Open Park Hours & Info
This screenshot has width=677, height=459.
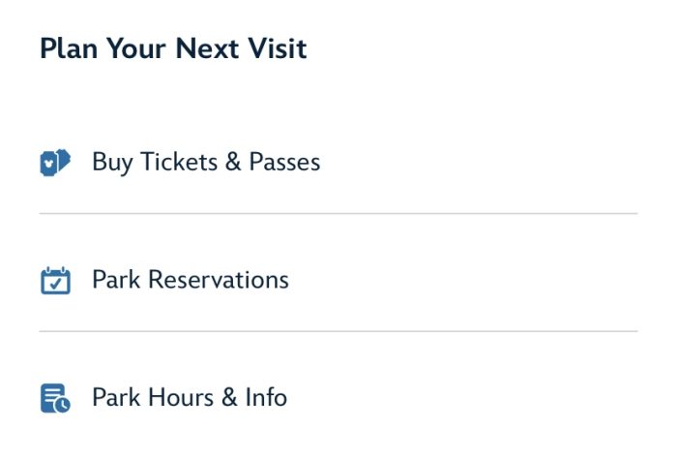tap(189, 397)
